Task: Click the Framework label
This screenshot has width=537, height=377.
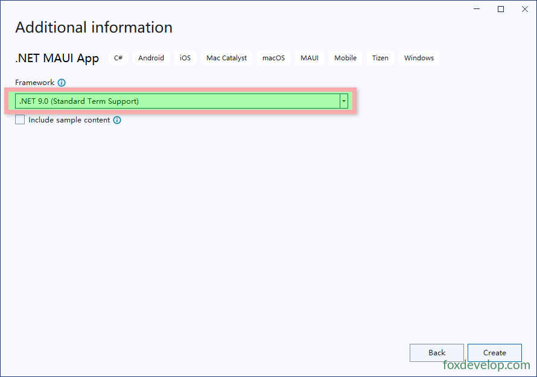Action: (x=34, y=83)
